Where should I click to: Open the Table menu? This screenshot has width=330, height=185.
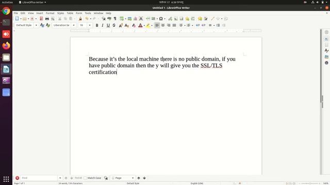[70, 13]
